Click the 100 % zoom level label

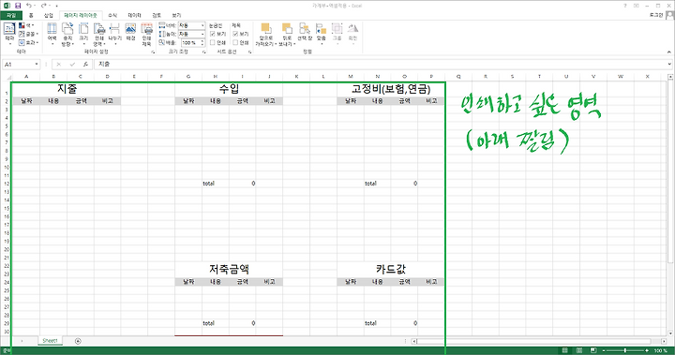(660, 350)
